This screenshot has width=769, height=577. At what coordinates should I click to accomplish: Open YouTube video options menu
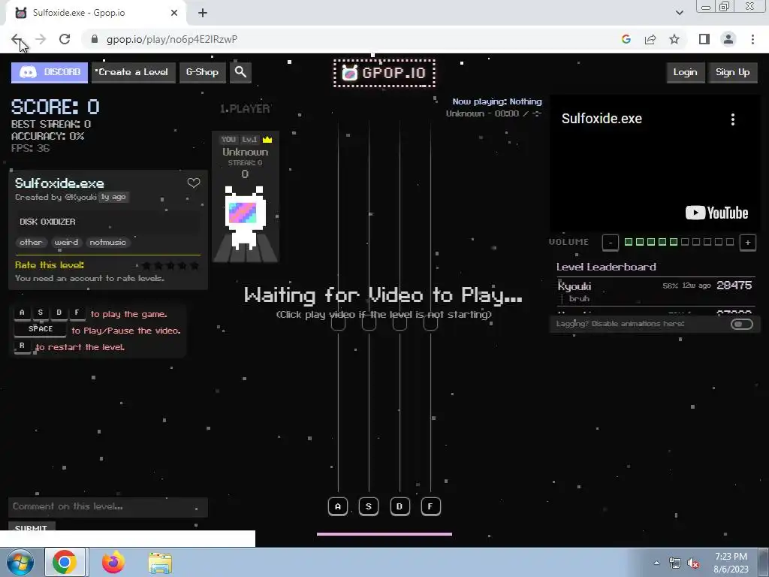[733, 119]
